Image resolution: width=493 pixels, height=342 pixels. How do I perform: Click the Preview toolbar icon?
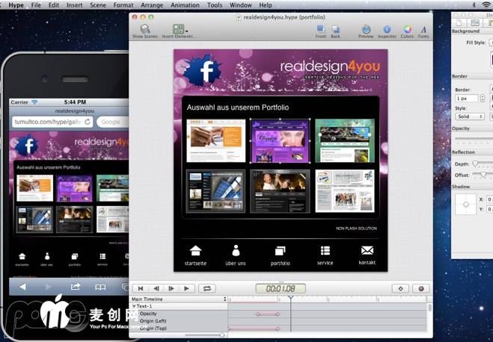pos(366,29)
